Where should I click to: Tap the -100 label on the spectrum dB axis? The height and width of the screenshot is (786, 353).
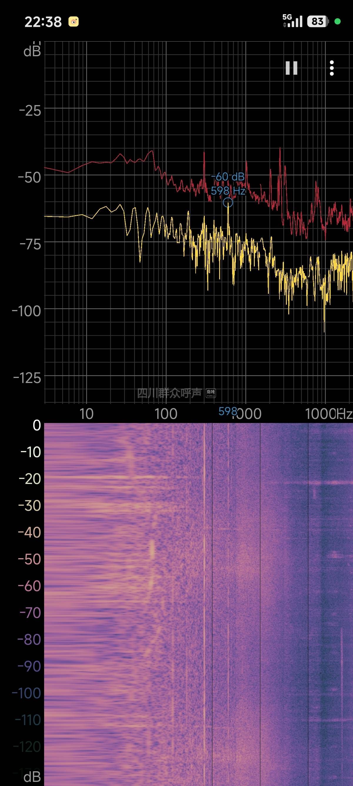[x=26, y=311]
